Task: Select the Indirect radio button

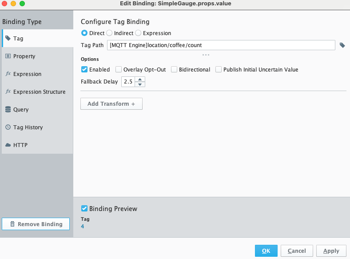Action: 109,33
